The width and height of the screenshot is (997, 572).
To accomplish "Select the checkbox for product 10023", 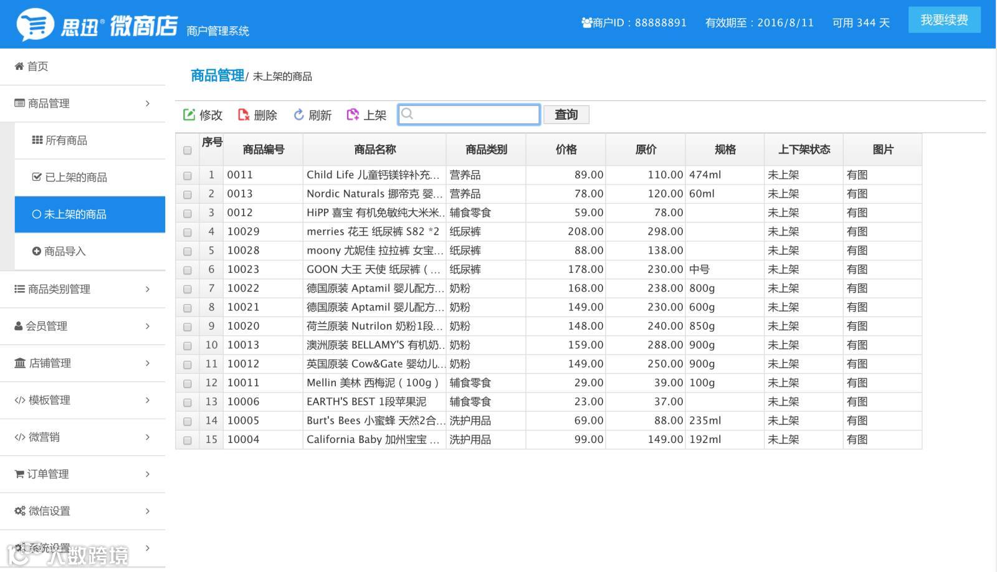I will 188,270.
